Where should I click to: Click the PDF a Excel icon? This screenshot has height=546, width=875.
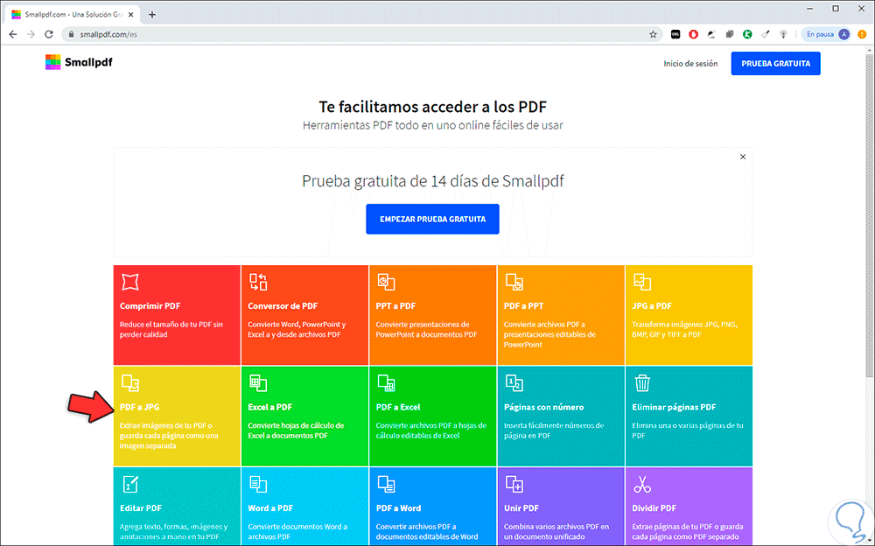[x=386, y=383]
